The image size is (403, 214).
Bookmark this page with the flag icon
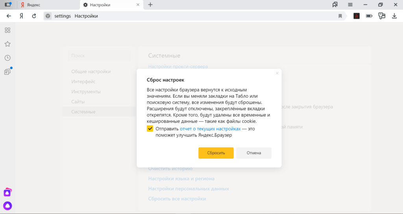(x=340, y=16)
